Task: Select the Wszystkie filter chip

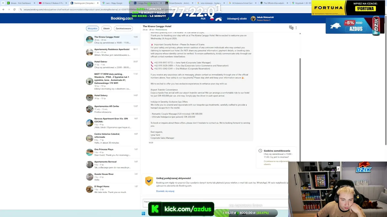Action: point(93,28)
